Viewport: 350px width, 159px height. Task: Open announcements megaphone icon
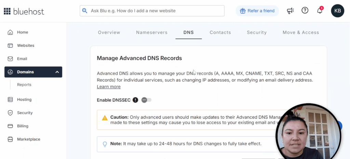tap(291, 11)
